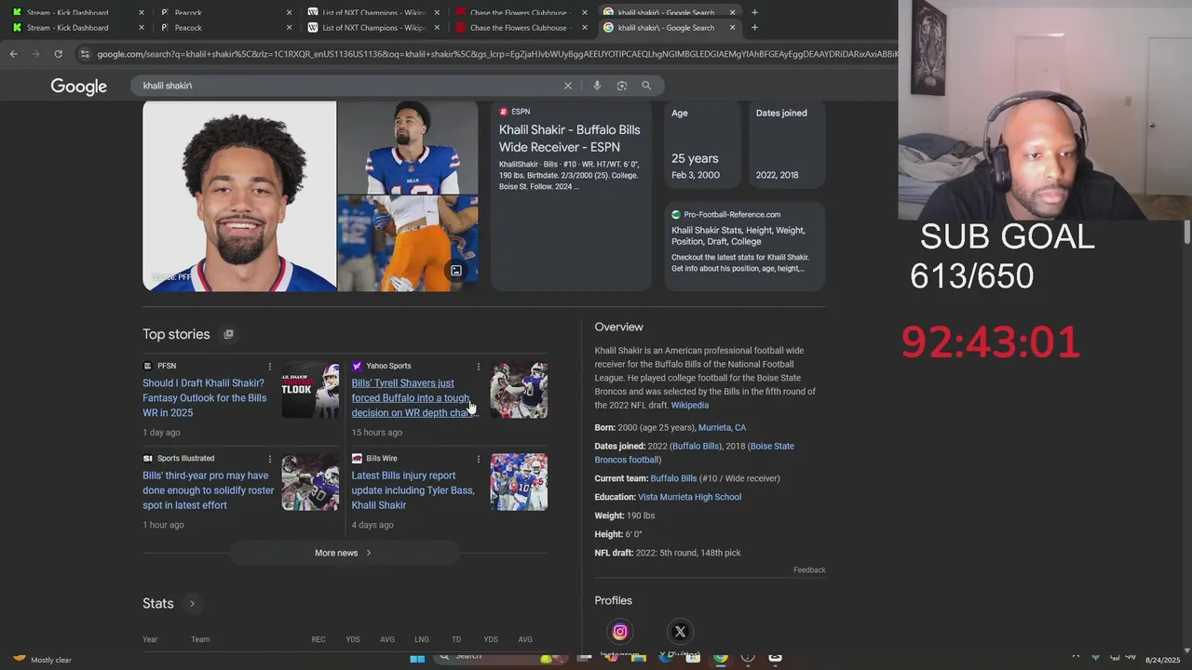1192x670 pixels.
Task: Click Feedback under the Overview panel
Action: tap(809, 570)
